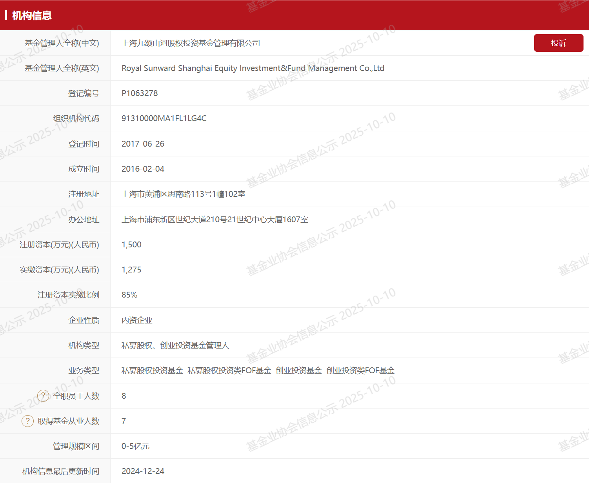Click last update date 2024-12-24

pyautogui.click(x=143, y=471)
